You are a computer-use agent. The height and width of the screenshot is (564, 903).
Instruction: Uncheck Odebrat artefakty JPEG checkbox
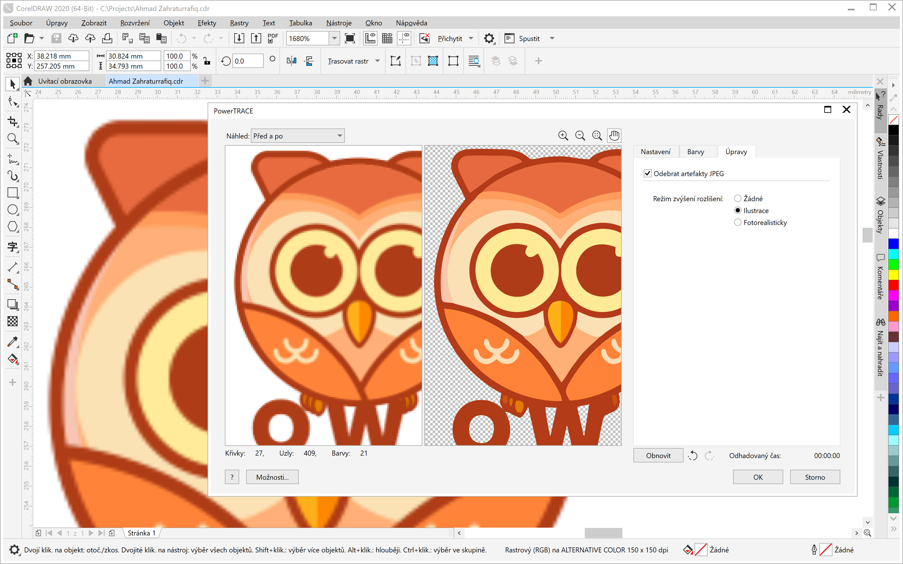click(x=648, y=174)
